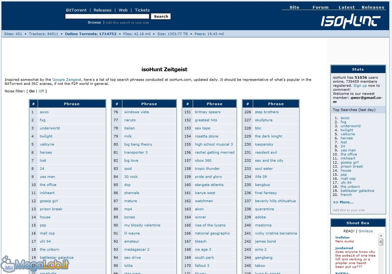This screenshot has width=392, height=274.
Task: Open phrase 'beverly hills chihuahua'
Action: (x=275, y=201)
